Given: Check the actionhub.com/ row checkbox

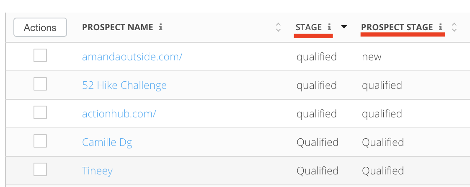Looking at the screenshot, I should tap(40, 113).
